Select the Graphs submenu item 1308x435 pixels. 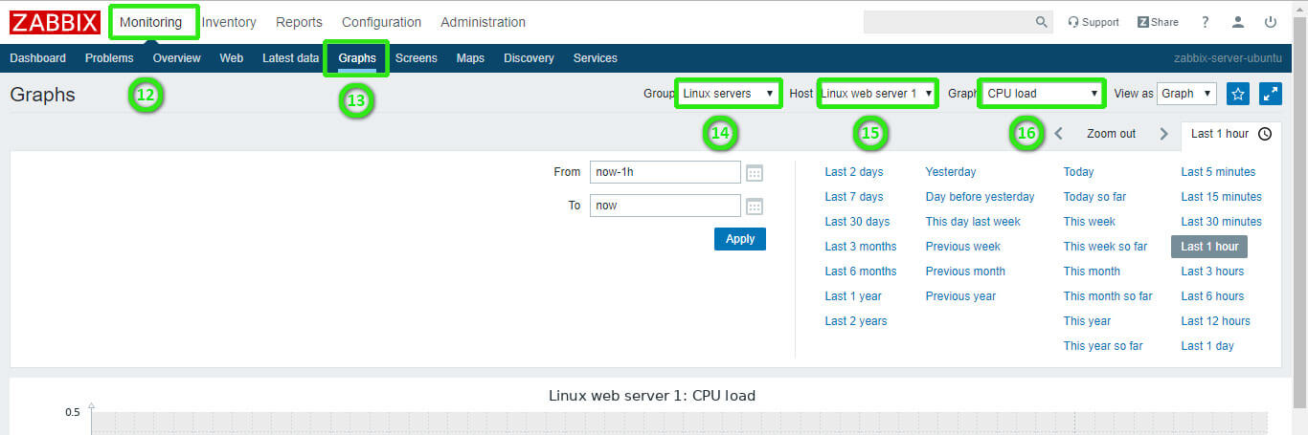357,58
